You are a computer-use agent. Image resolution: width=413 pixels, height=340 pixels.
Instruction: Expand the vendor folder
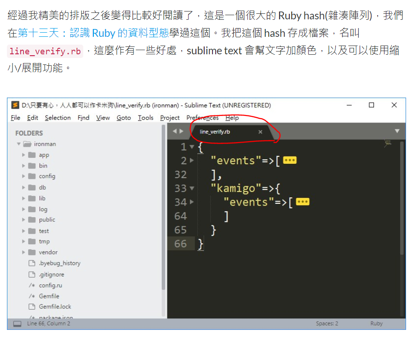pos(23,252)
